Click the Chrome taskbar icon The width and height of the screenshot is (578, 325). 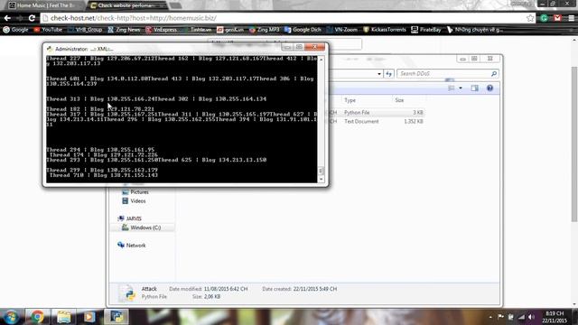(x=37, y=317)
